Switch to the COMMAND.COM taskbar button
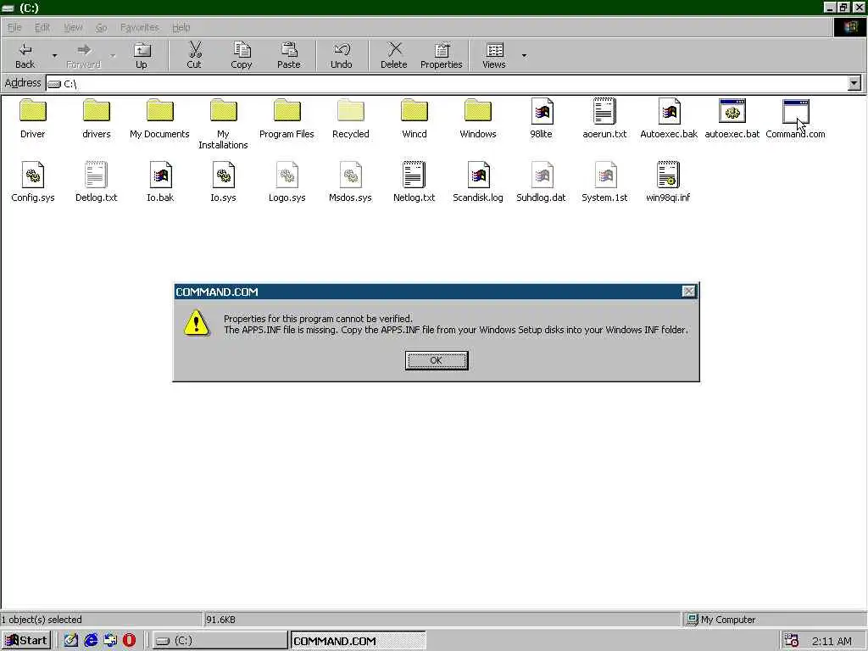This screenshot has height=651, width=868. [x=359, y=641]
